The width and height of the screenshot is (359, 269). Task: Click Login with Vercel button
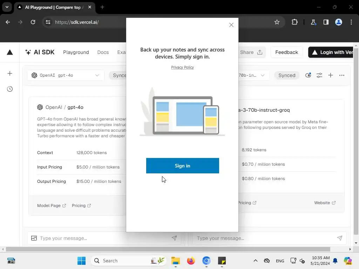331,52
